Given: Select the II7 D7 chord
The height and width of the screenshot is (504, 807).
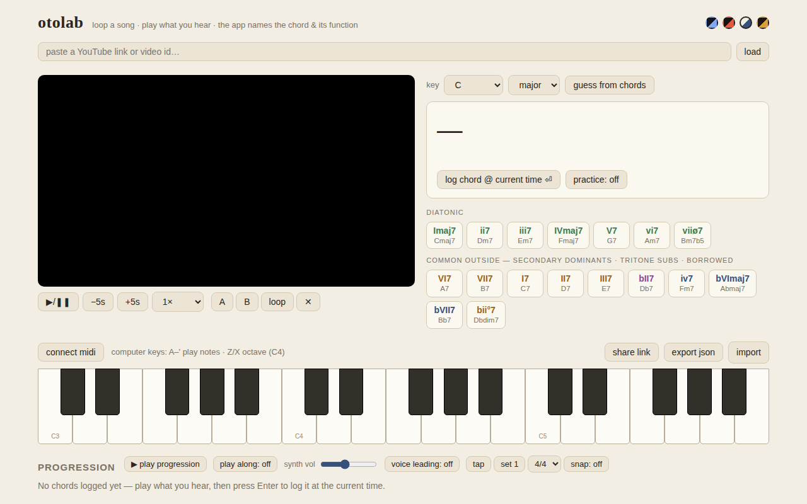Looking at the screenshot, I should (566, 283).
